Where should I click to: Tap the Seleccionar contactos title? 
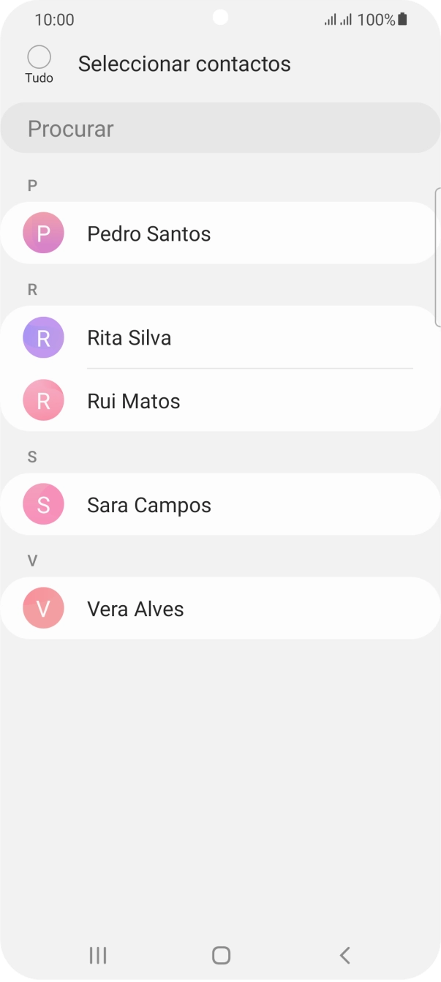(184, 64)
